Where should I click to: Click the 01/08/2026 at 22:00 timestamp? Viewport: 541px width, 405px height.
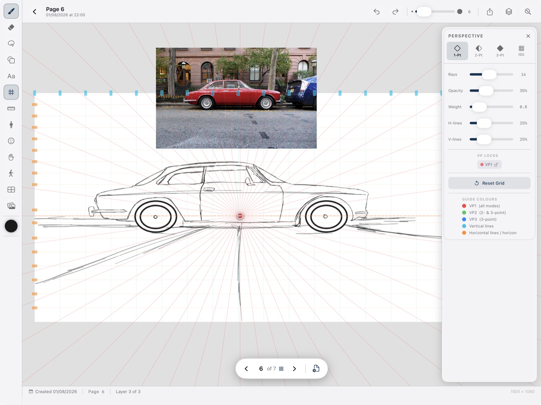point(66,15)
